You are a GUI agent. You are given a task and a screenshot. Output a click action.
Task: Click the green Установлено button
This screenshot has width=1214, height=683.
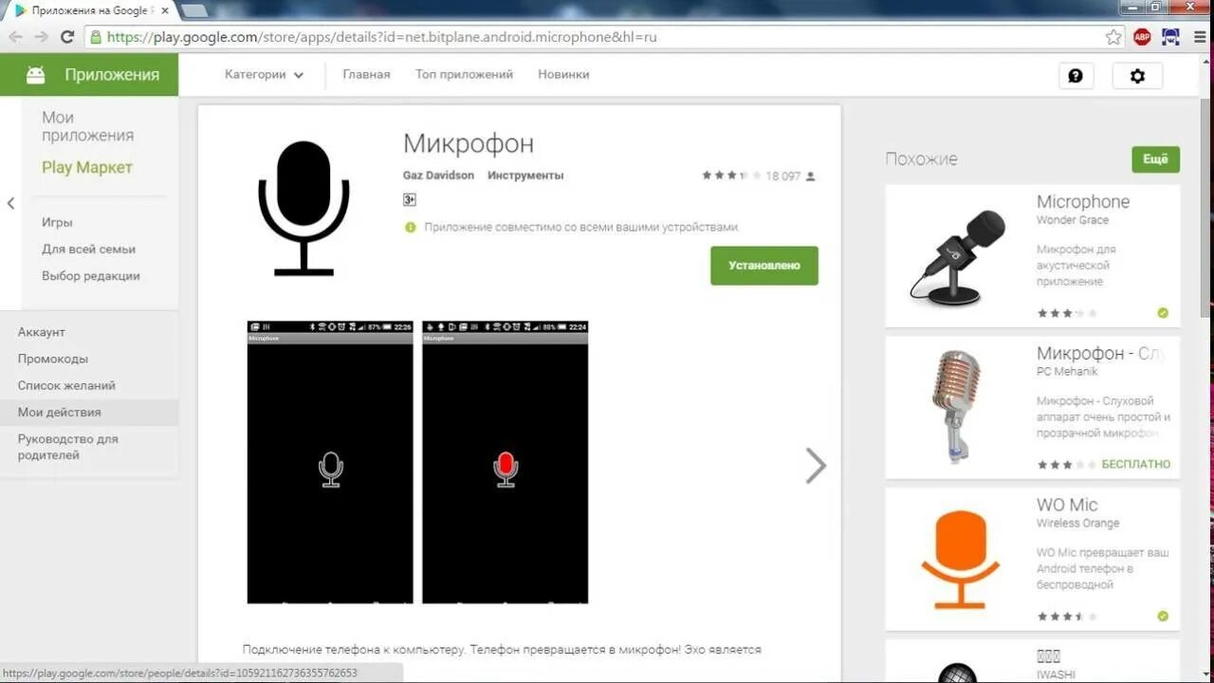pyautogui.click(x=764, y=266)
